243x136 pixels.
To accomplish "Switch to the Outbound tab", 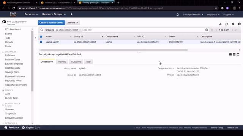I will [76, 62].
